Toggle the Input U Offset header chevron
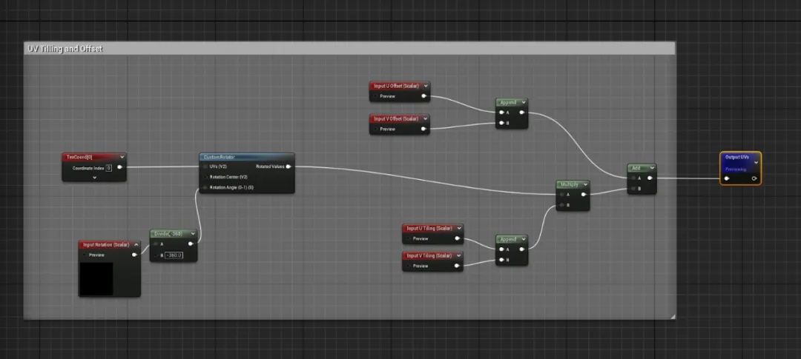The width and height of the screenshot is (801, 359). click(x=425, y=86)
